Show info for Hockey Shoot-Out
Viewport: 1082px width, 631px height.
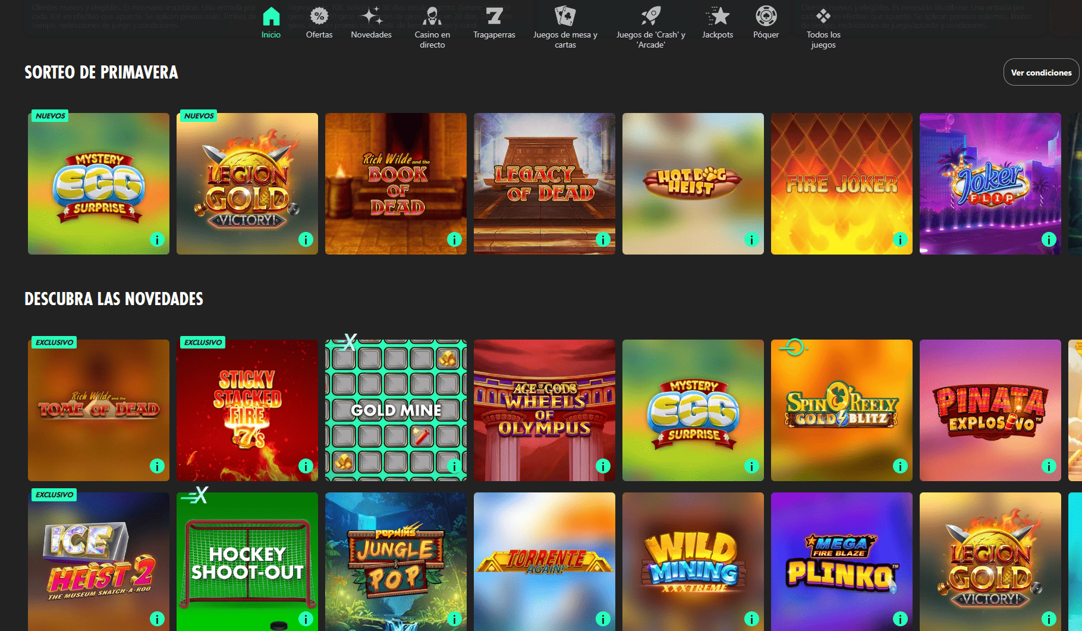pyautogui.click(x=306, y=619)
